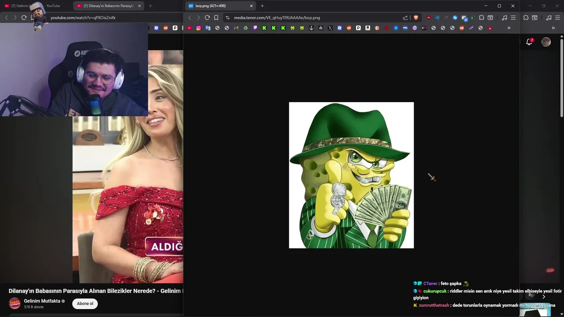This screenshot has height=317, width=564.
Task: Go back in the bop.png window
Action: tap(190, 18)
